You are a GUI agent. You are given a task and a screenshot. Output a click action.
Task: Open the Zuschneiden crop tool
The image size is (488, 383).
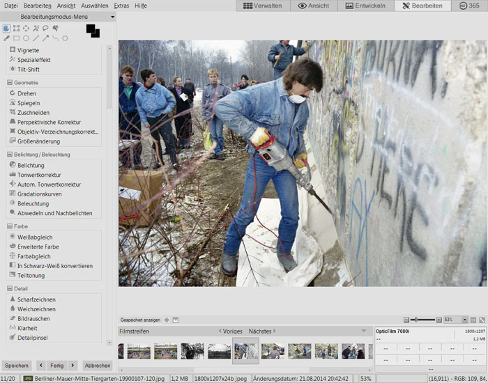(x=33, y=112)
